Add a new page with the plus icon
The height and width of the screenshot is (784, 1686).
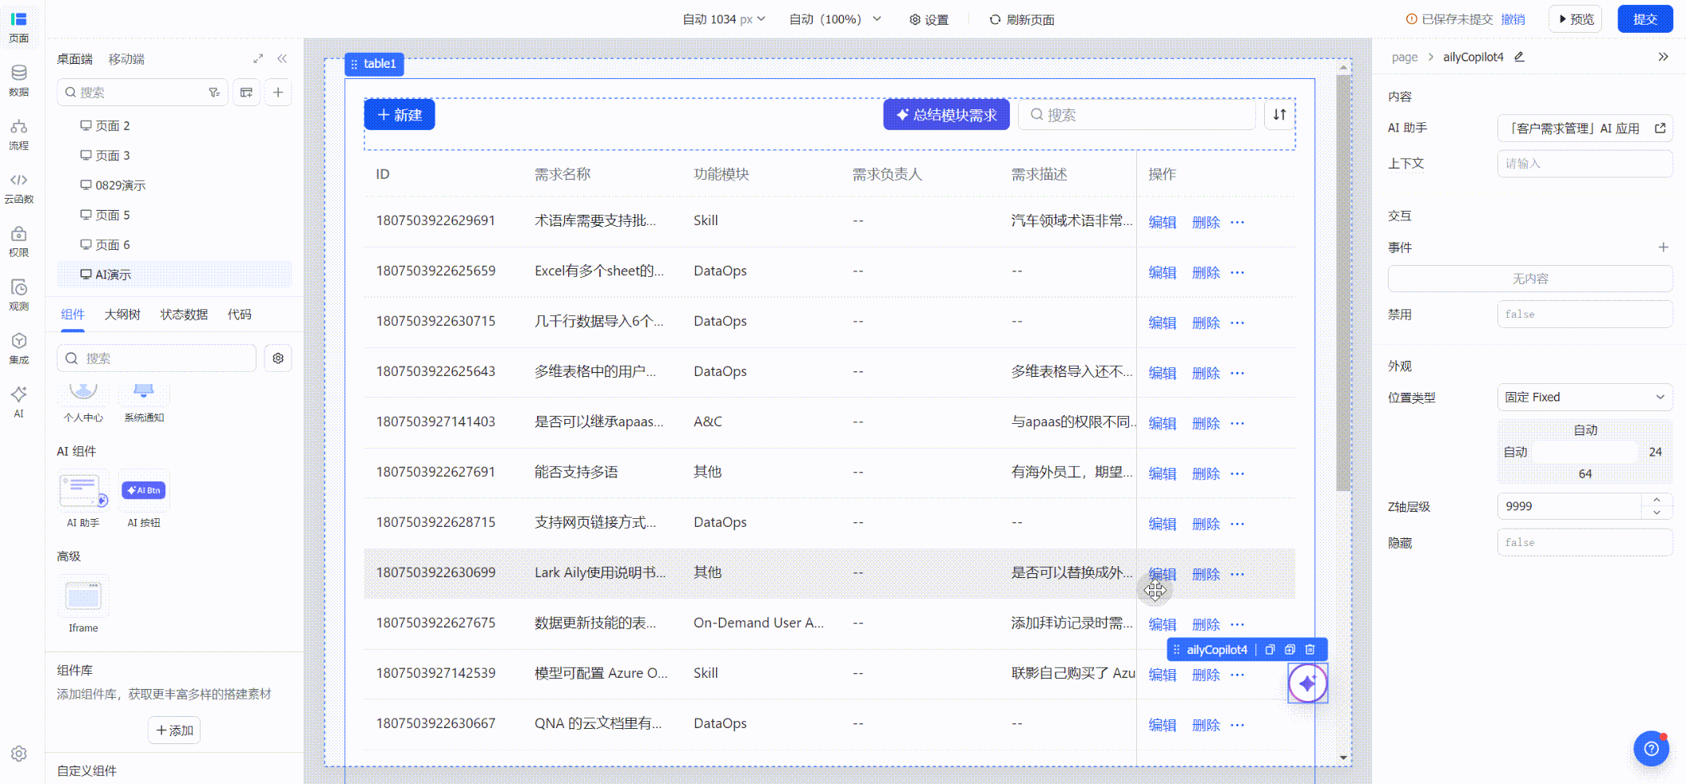tap(278, 93)
